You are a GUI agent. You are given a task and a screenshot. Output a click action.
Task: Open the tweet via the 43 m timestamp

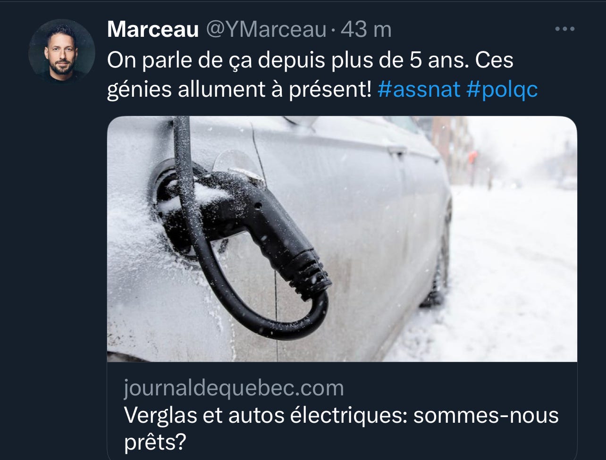(366, 30)
